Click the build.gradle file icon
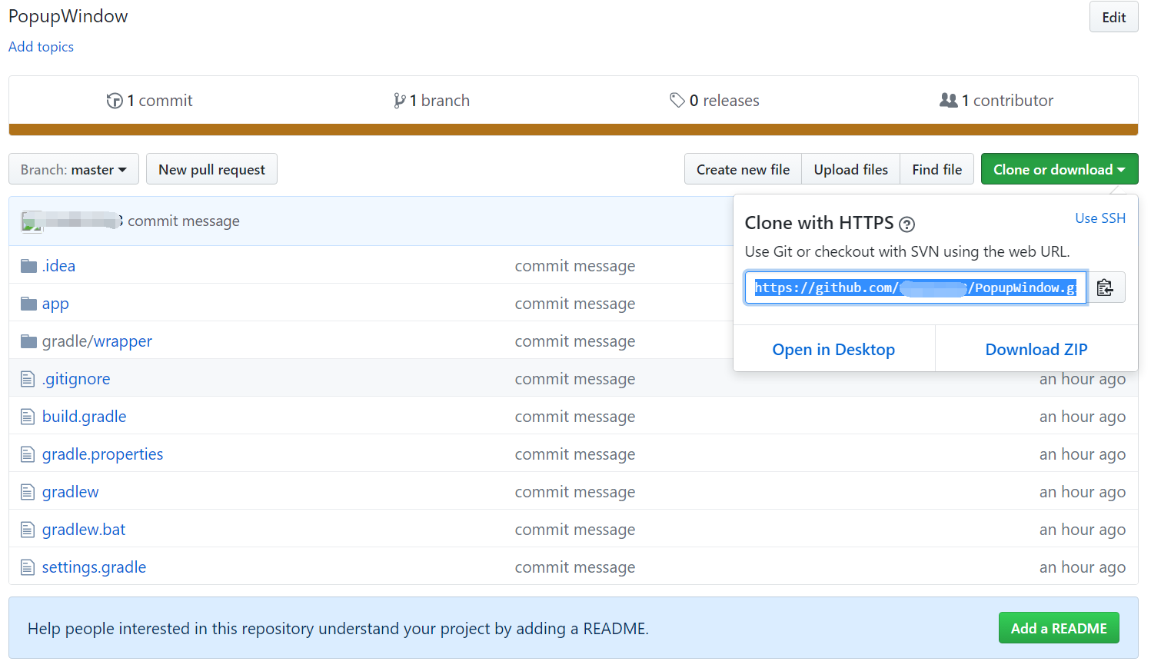The image size is (1151, 668). (x=28, y=417)
